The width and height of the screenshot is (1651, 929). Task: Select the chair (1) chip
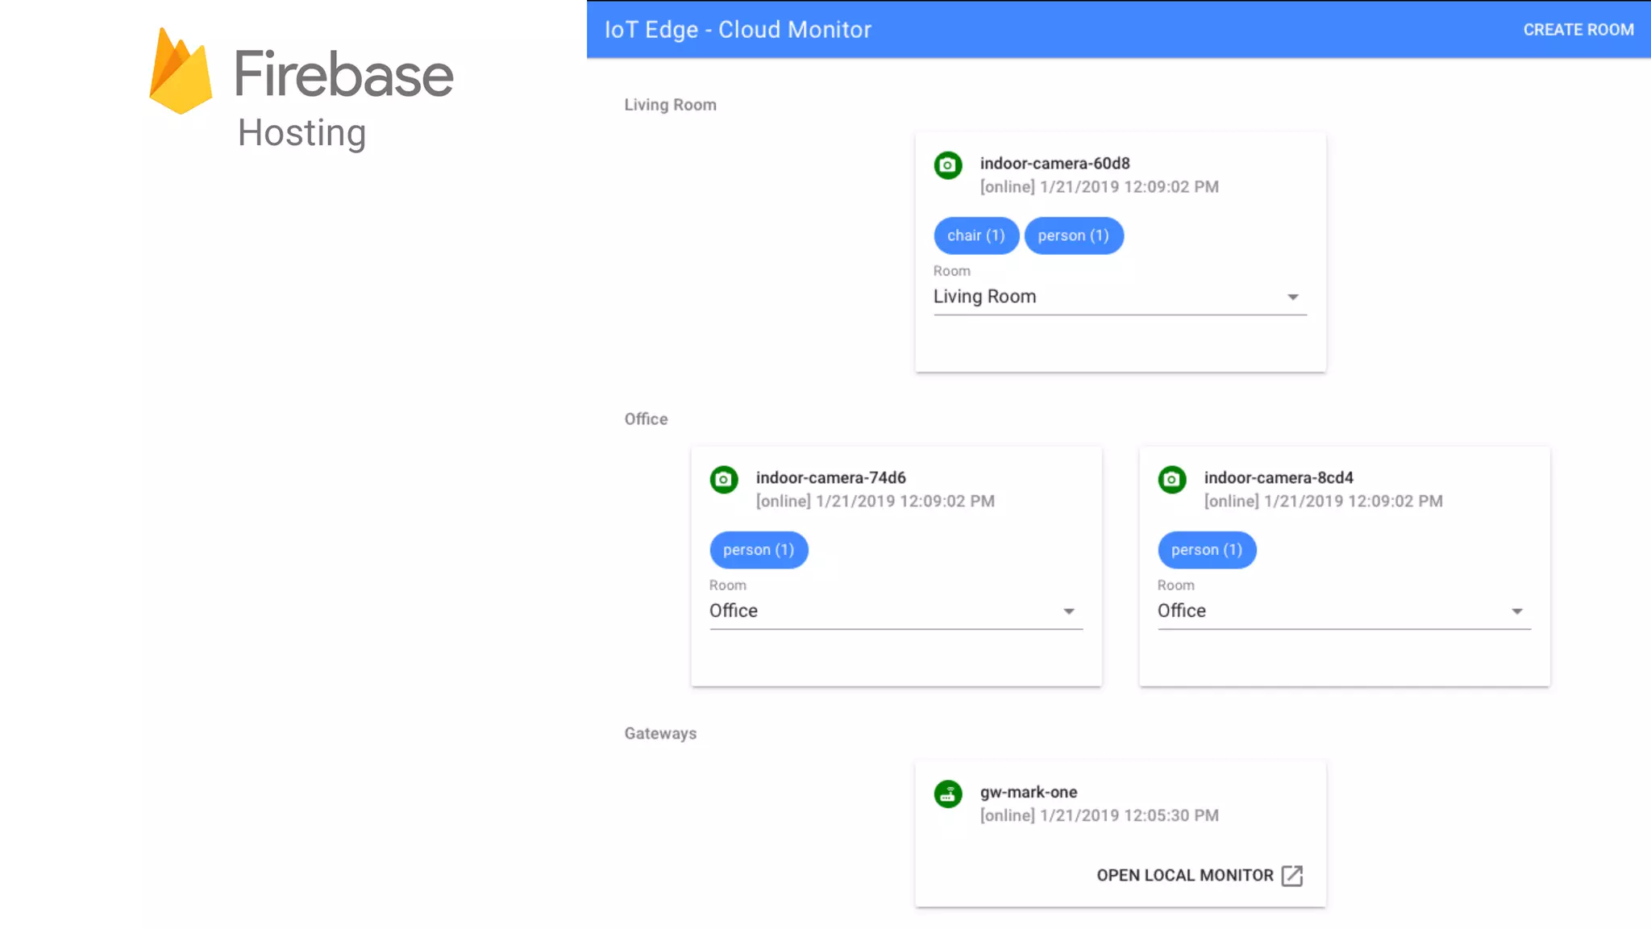976,235
